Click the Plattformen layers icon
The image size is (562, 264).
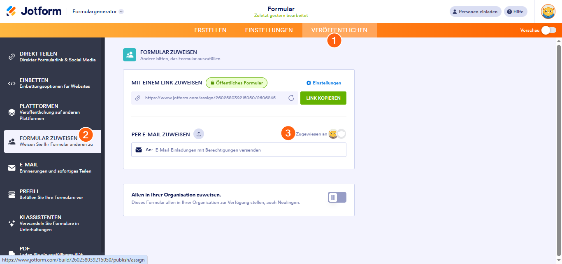point(12,112)
